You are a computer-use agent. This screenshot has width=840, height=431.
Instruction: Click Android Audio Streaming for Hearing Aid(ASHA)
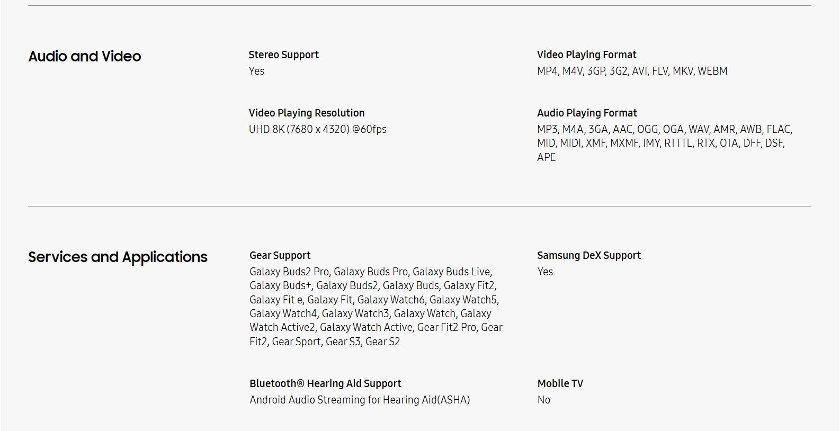[x=360, y=400]
